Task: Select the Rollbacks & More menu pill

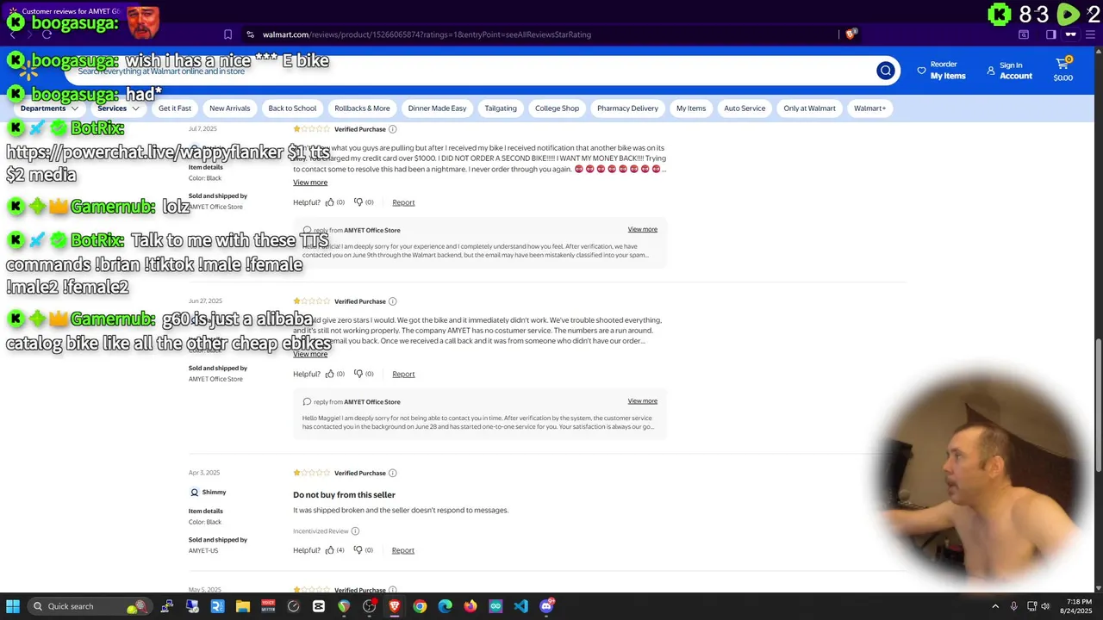Action: tap(362, 108)
